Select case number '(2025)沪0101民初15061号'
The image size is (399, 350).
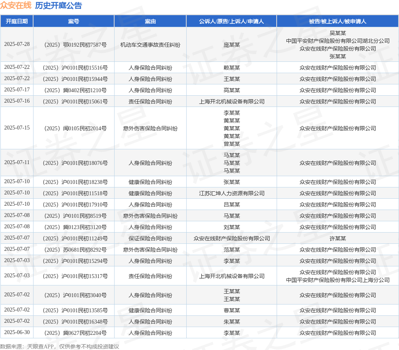75,101
